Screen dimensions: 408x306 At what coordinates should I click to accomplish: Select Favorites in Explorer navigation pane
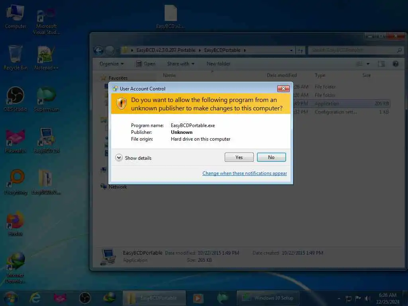coord(118,78)
